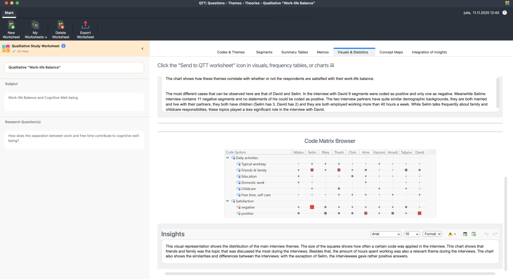Screen dimensions: 513x279
Task: Click David's large positive square
Action: 420,213
